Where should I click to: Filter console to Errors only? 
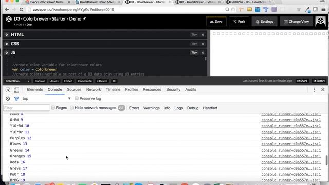pyautogui.click(x=134, y=108)
